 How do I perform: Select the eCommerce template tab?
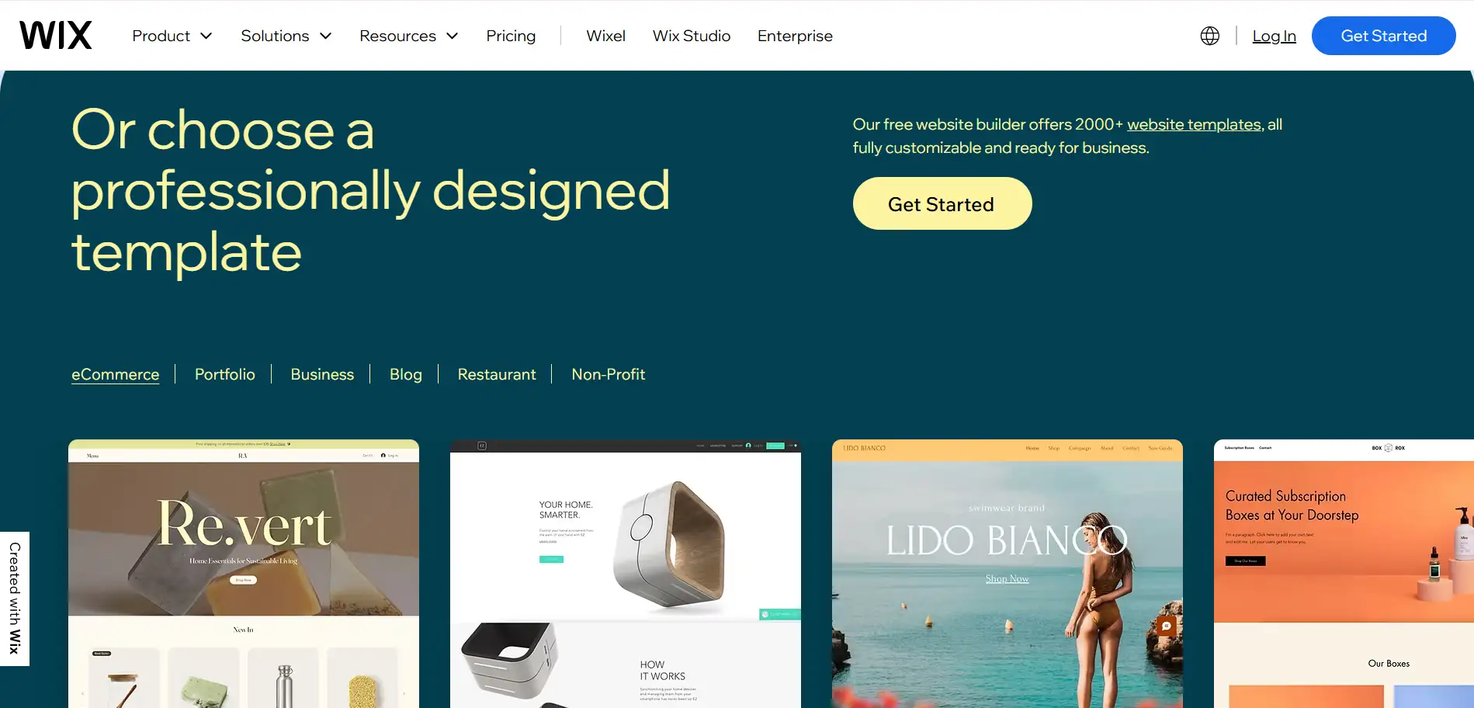click(116, 374)
